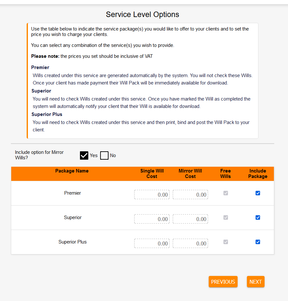Click the Package Name column header

click(x=72, y=171)
